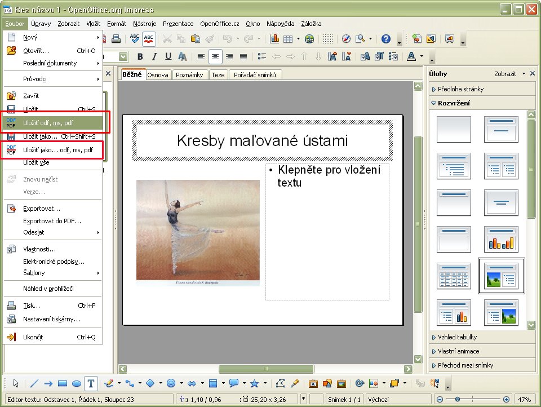This screenshot has width=541, height=407.
Task: Run the spellcheck tool
Action: click(135, 39)
